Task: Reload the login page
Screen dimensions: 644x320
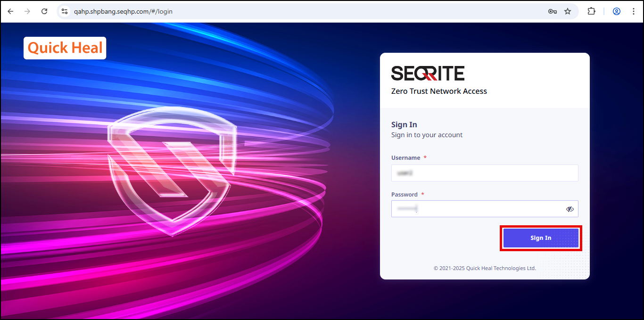Action: 44,11
